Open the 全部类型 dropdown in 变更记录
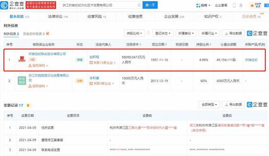Image resolution: width=269 pixels, height=156 pixels. (x=209, y=104)
